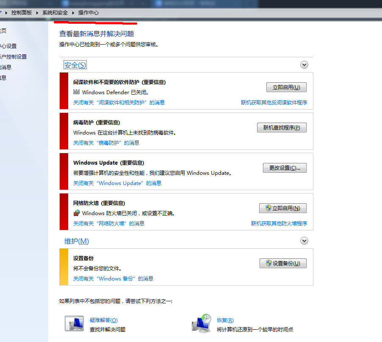Turn off spyware protection messages link
This screenshot has width=382, height=342.
click(x=119, y=103)
